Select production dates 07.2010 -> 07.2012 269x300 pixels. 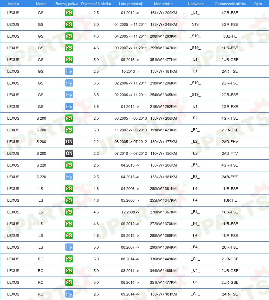[x=131, y=153]
